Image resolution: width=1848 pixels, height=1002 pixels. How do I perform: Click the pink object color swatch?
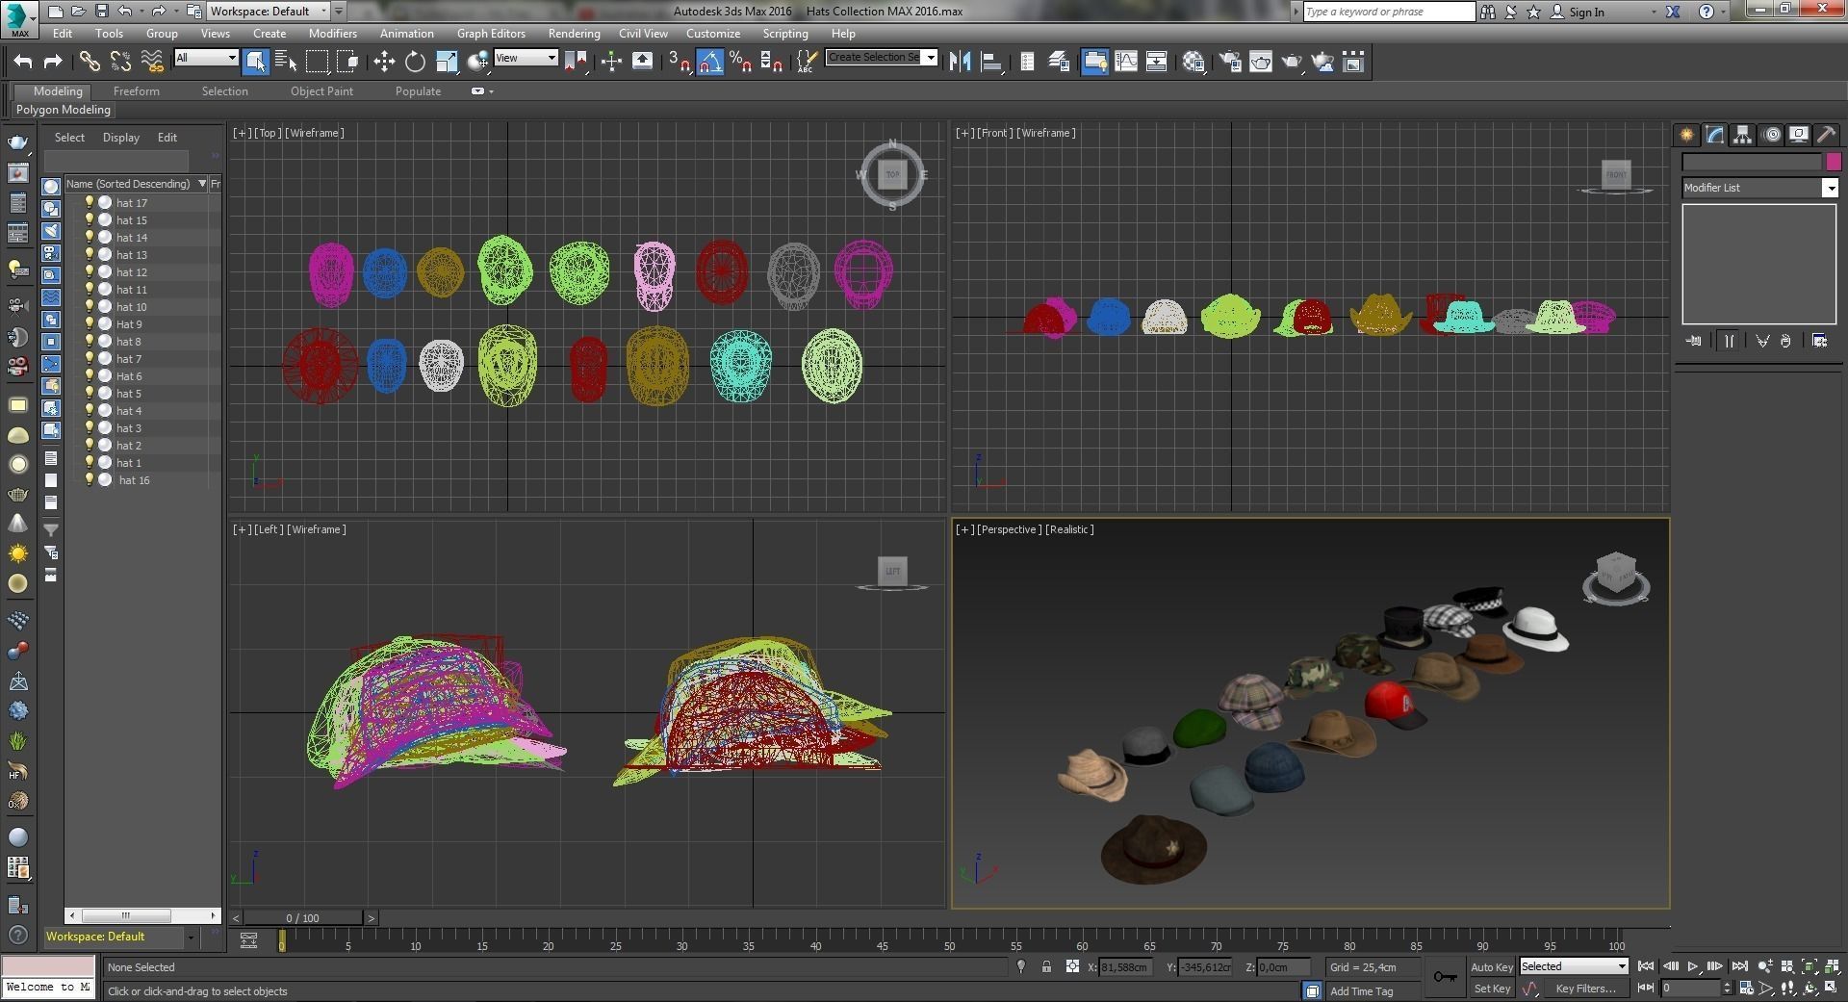click(x=1834, y=162)
